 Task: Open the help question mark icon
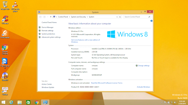(x=152, y=21)
